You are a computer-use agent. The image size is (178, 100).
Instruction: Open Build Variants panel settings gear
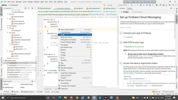coord(32,81)
